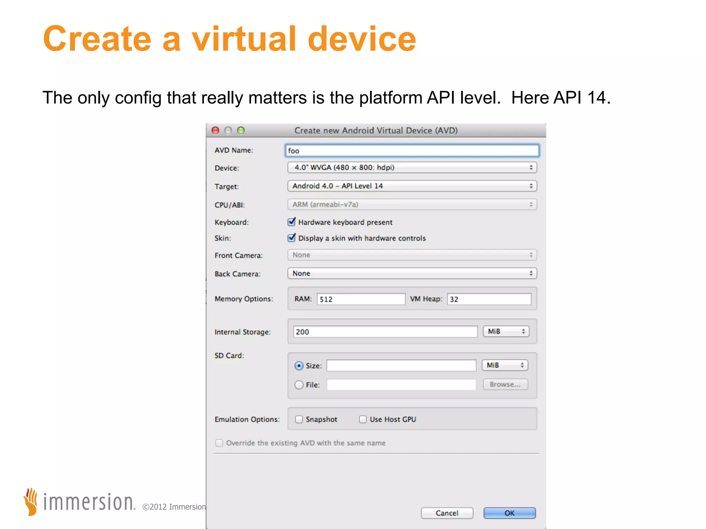The height and width of the screenshot is (529, 706).
Task: Open the Target dropdown showing Android 4.0
Action: coord(412,186)
